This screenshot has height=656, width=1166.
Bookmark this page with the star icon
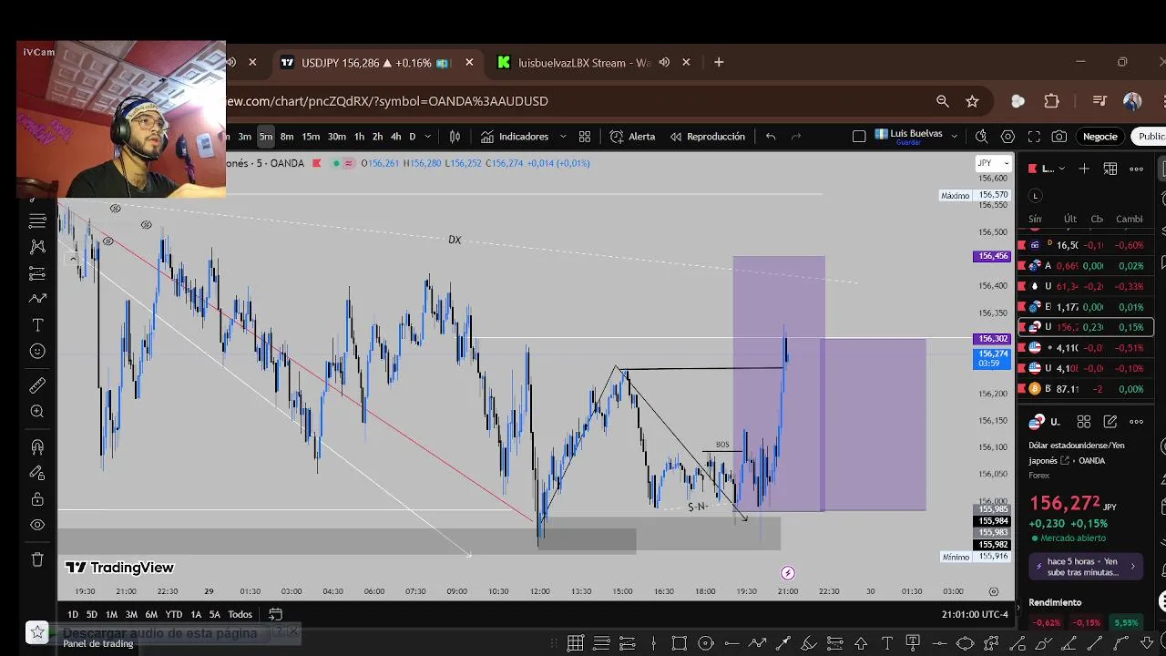(972, 101)
